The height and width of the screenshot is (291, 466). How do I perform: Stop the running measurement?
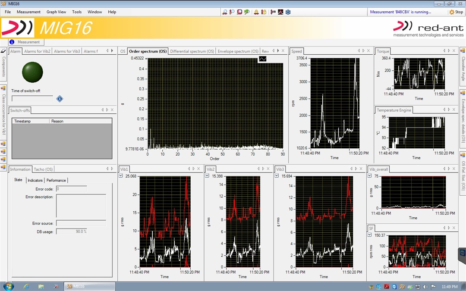pyautogui.click(x=456, y=12)
